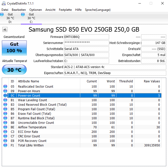
Task: Click the Worst column header
Action: [107, 81]
